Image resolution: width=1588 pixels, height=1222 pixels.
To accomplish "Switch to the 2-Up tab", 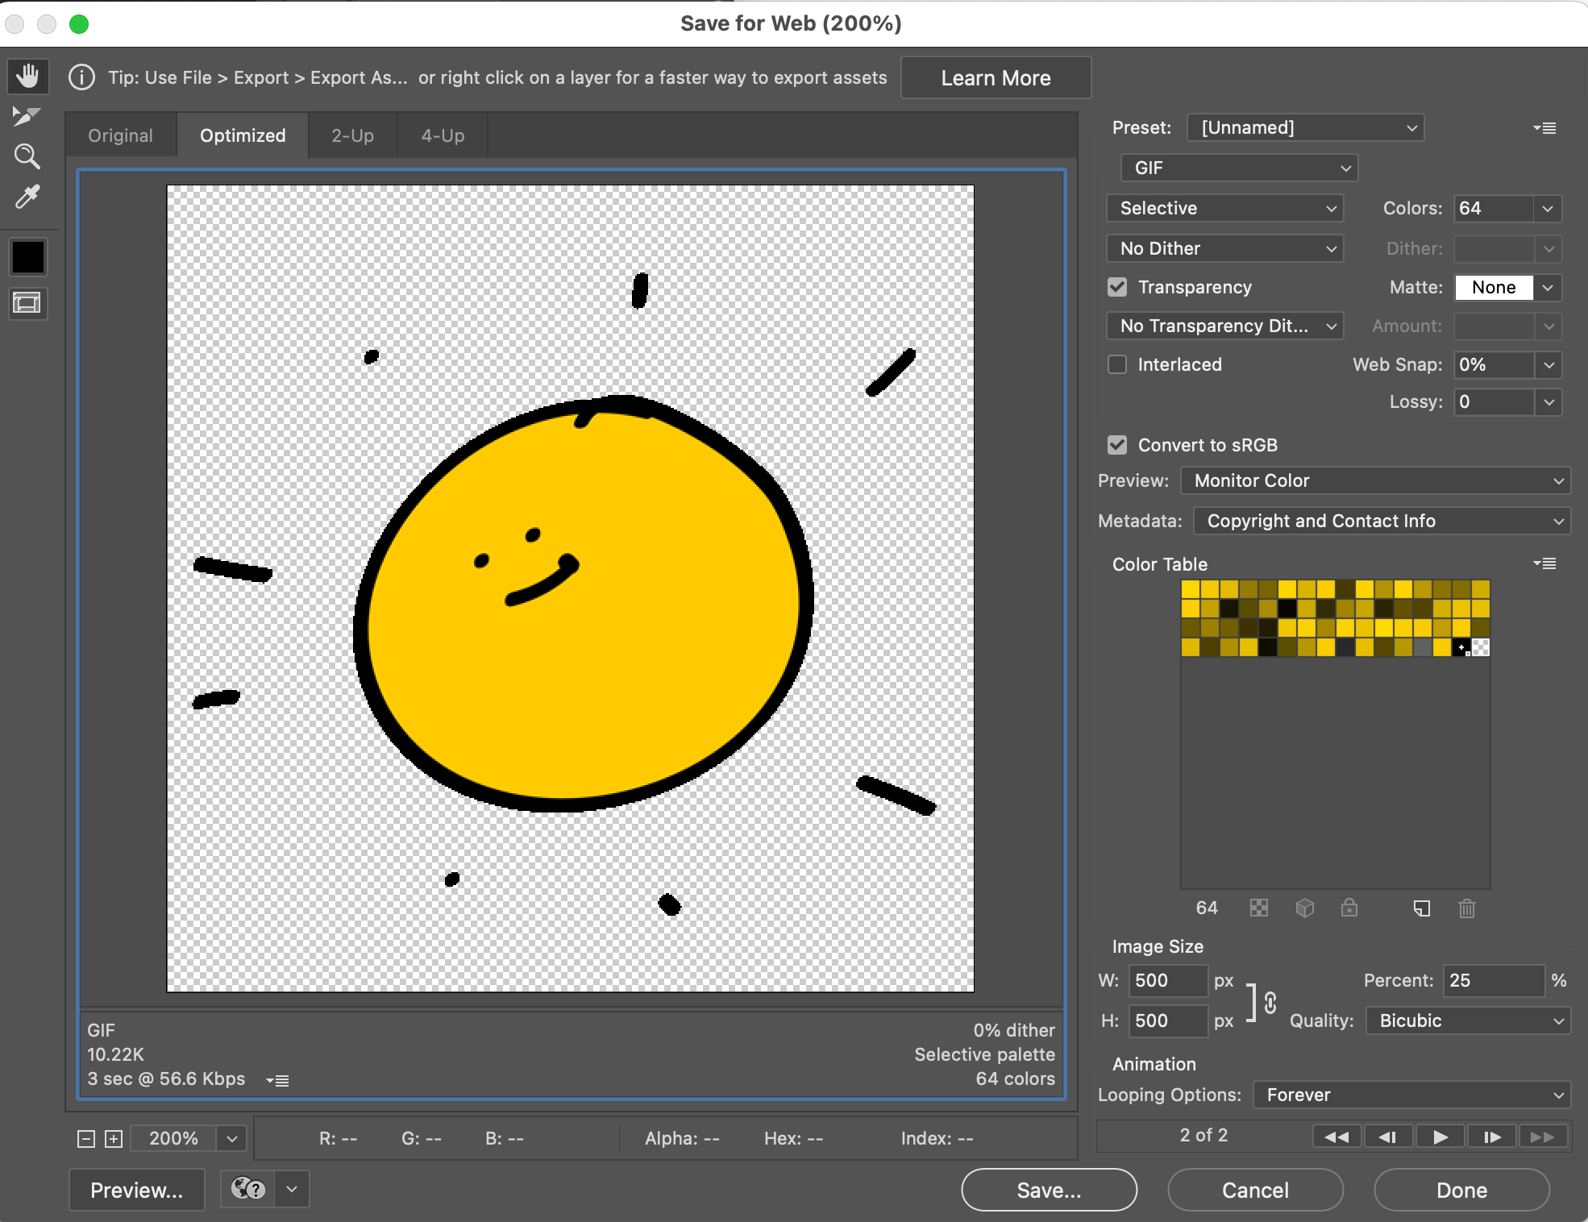I will [x=351, y=135].
